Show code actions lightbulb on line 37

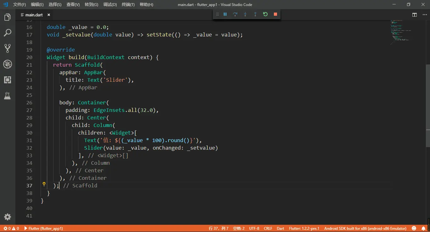[44, 184]
